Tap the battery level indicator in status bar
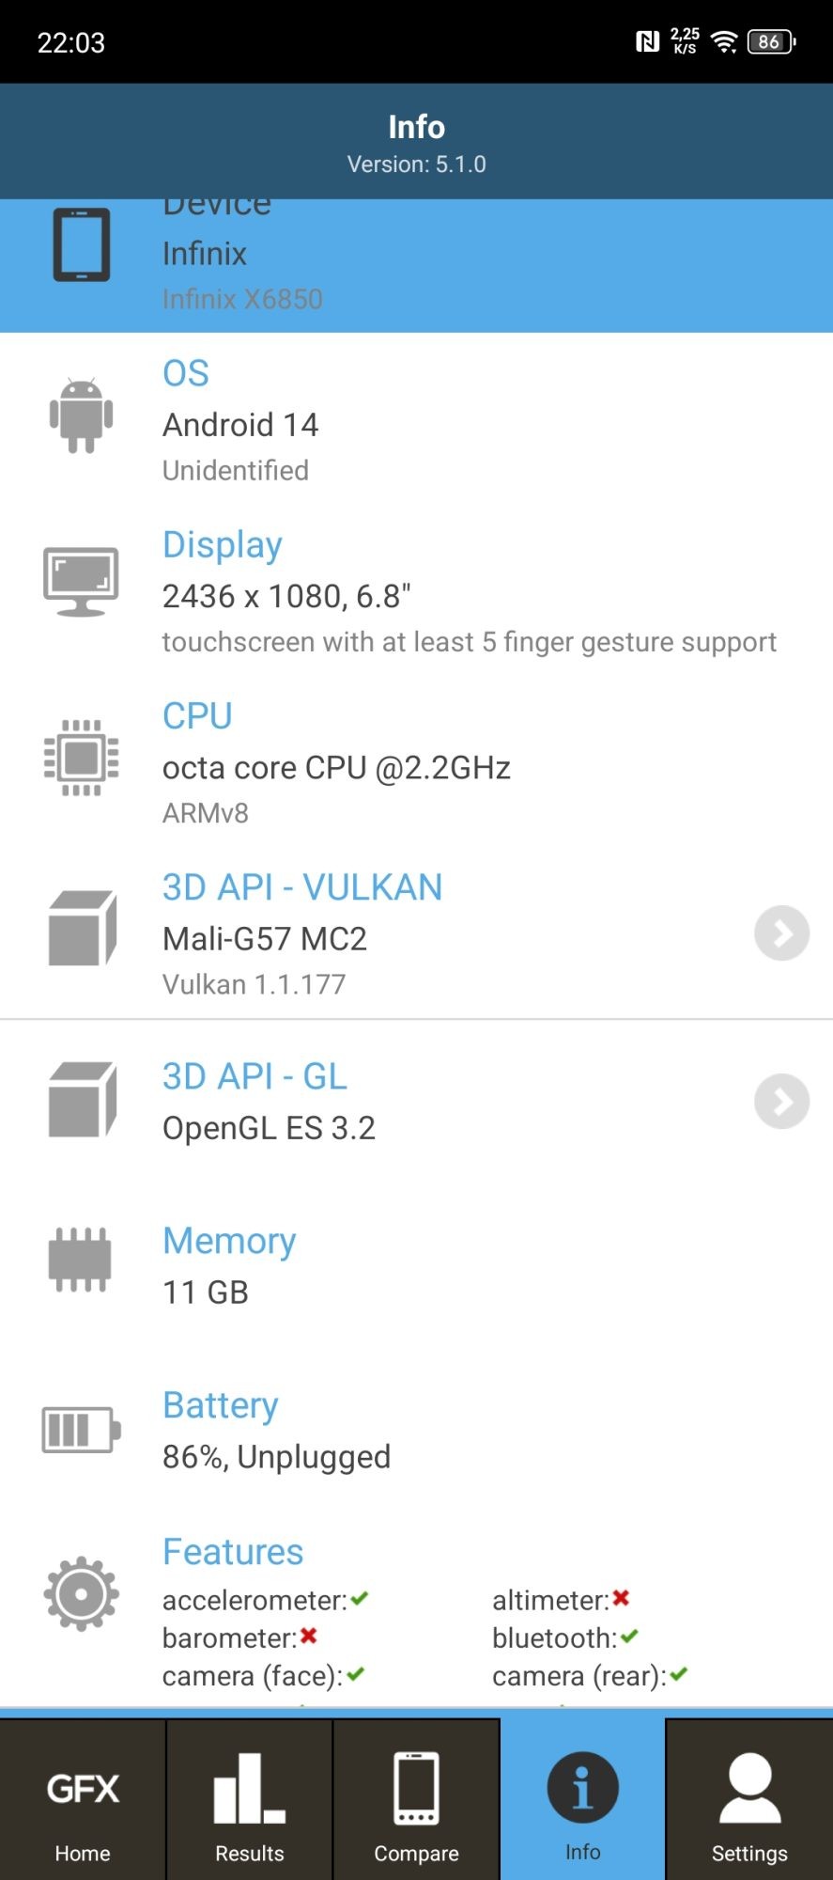Screen dimensions: 833x1880 pyautogui.click(x=771, y=41)
